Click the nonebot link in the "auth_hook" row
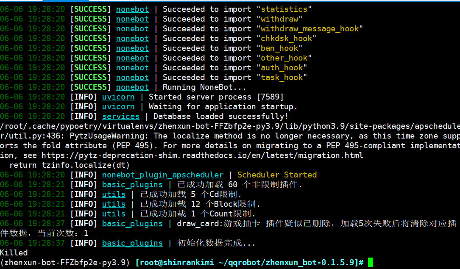The width and height of the screenshot is (460, 269). [132, 68]
